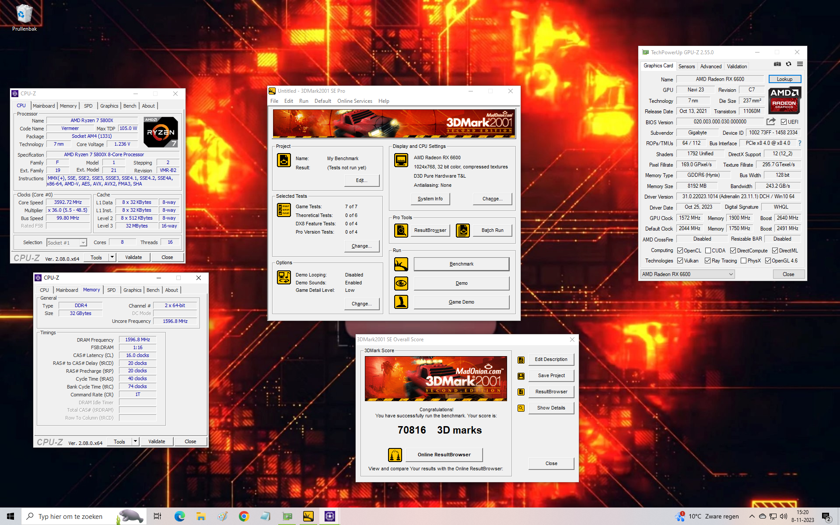This screenshot has width=840, height=525.
Task: Toggle the DirectML checkbox
Action: tap(775, 251)
